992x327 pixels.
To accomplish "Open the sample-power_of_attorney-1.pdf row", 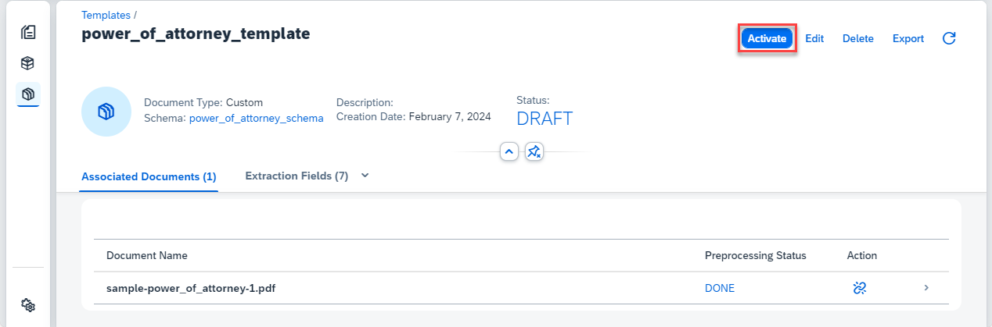I will pos(521,288).
